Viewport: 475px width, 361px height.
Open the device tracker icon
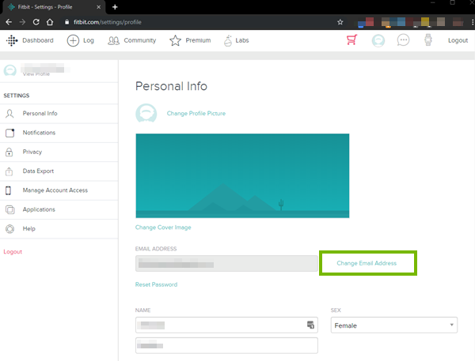coord(428,40)
